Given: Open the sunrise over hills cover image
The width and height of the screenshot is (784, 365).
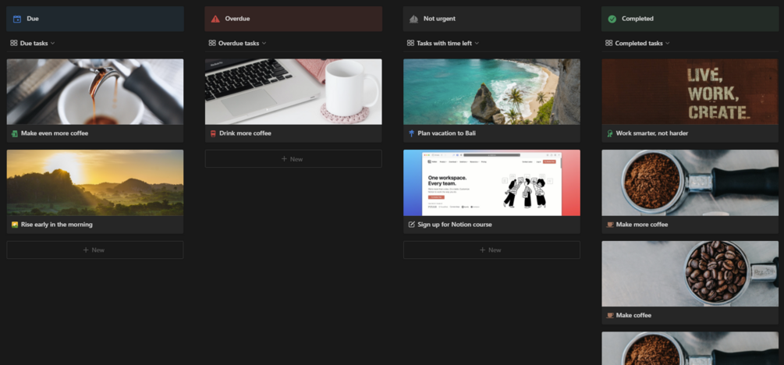Looking at the screenshot, I should click(x=95, y=183).
